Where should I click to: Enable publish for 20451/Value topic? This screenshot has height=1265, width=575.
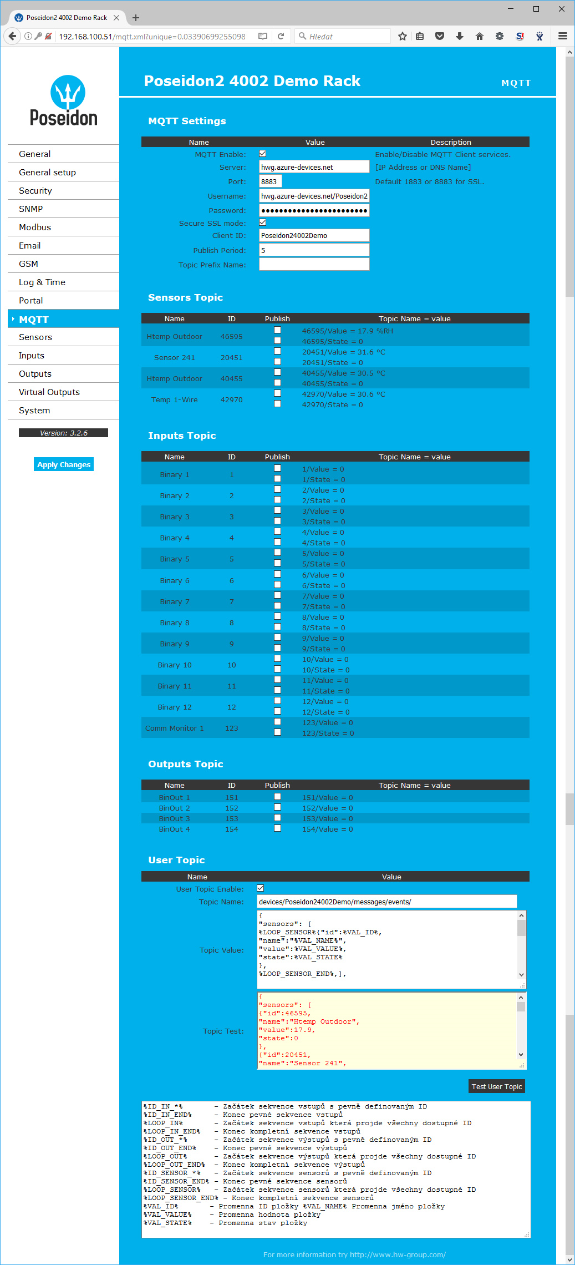click(x=277, y=351)
